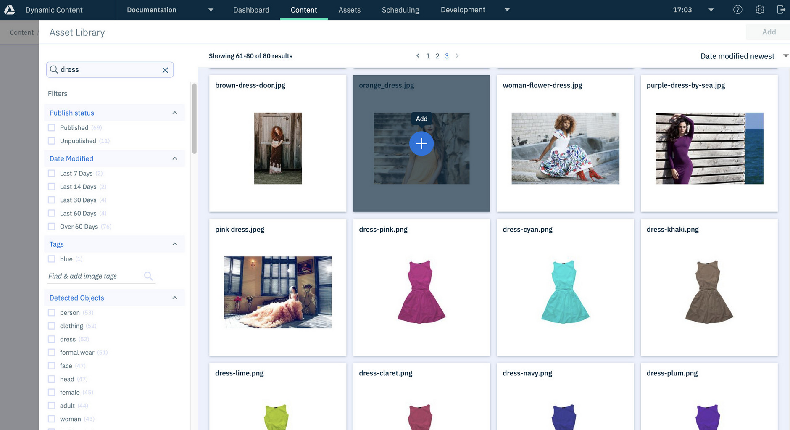Open the Documentation hub dropdown

170,10
